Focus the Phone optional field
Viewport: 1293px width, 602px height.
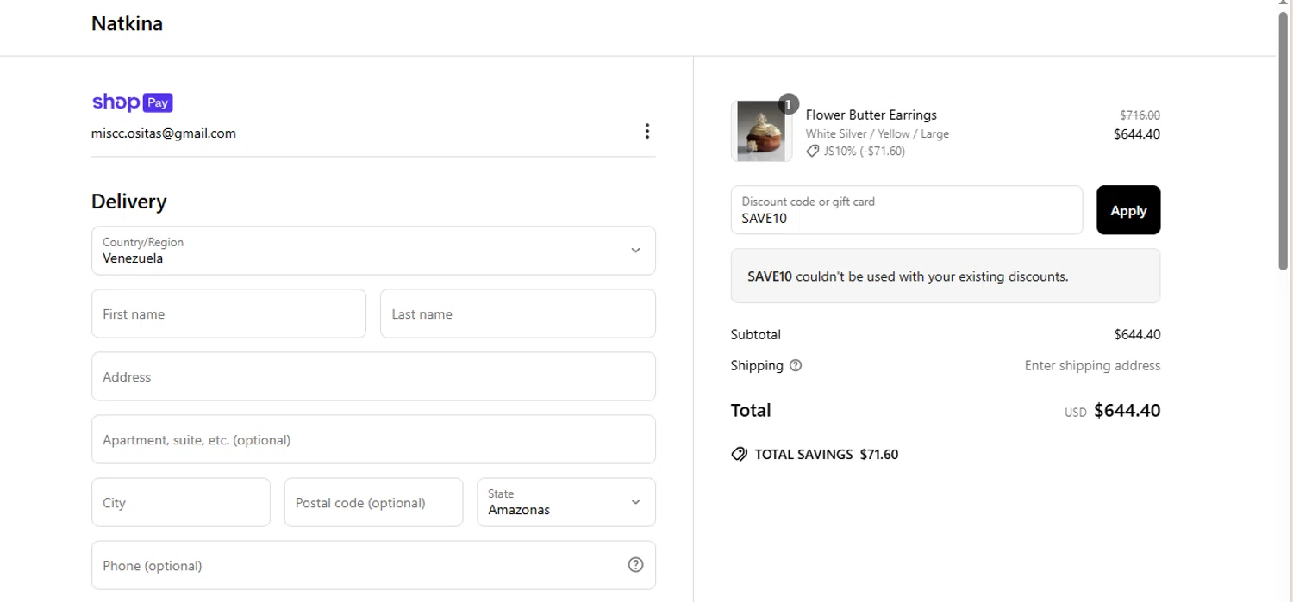373,565
